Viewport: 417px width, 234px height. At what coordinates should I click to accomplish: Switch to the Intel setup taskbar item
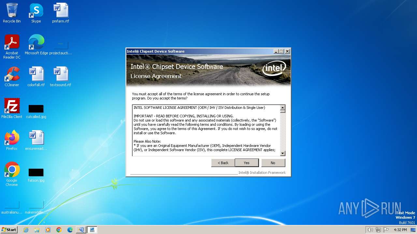pyautogui.click(x=81, y=230)
